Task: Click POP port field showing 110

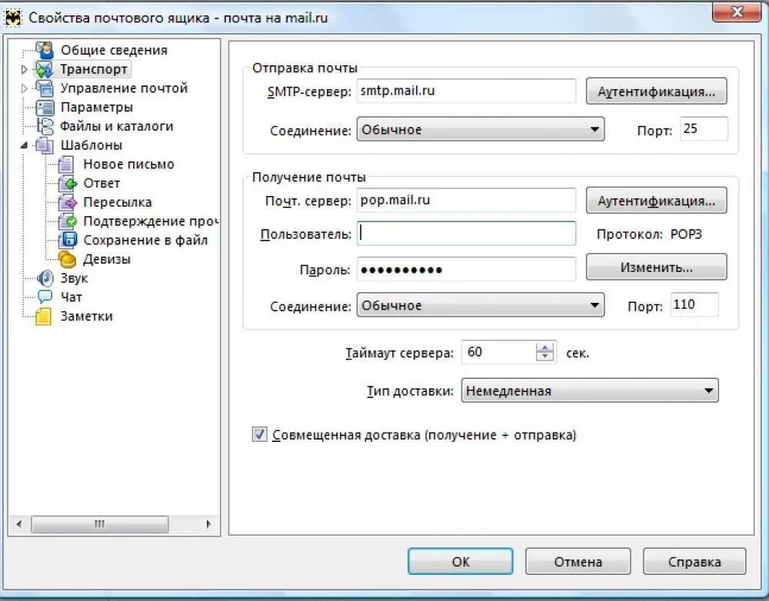Action: [x=694, y=305]
